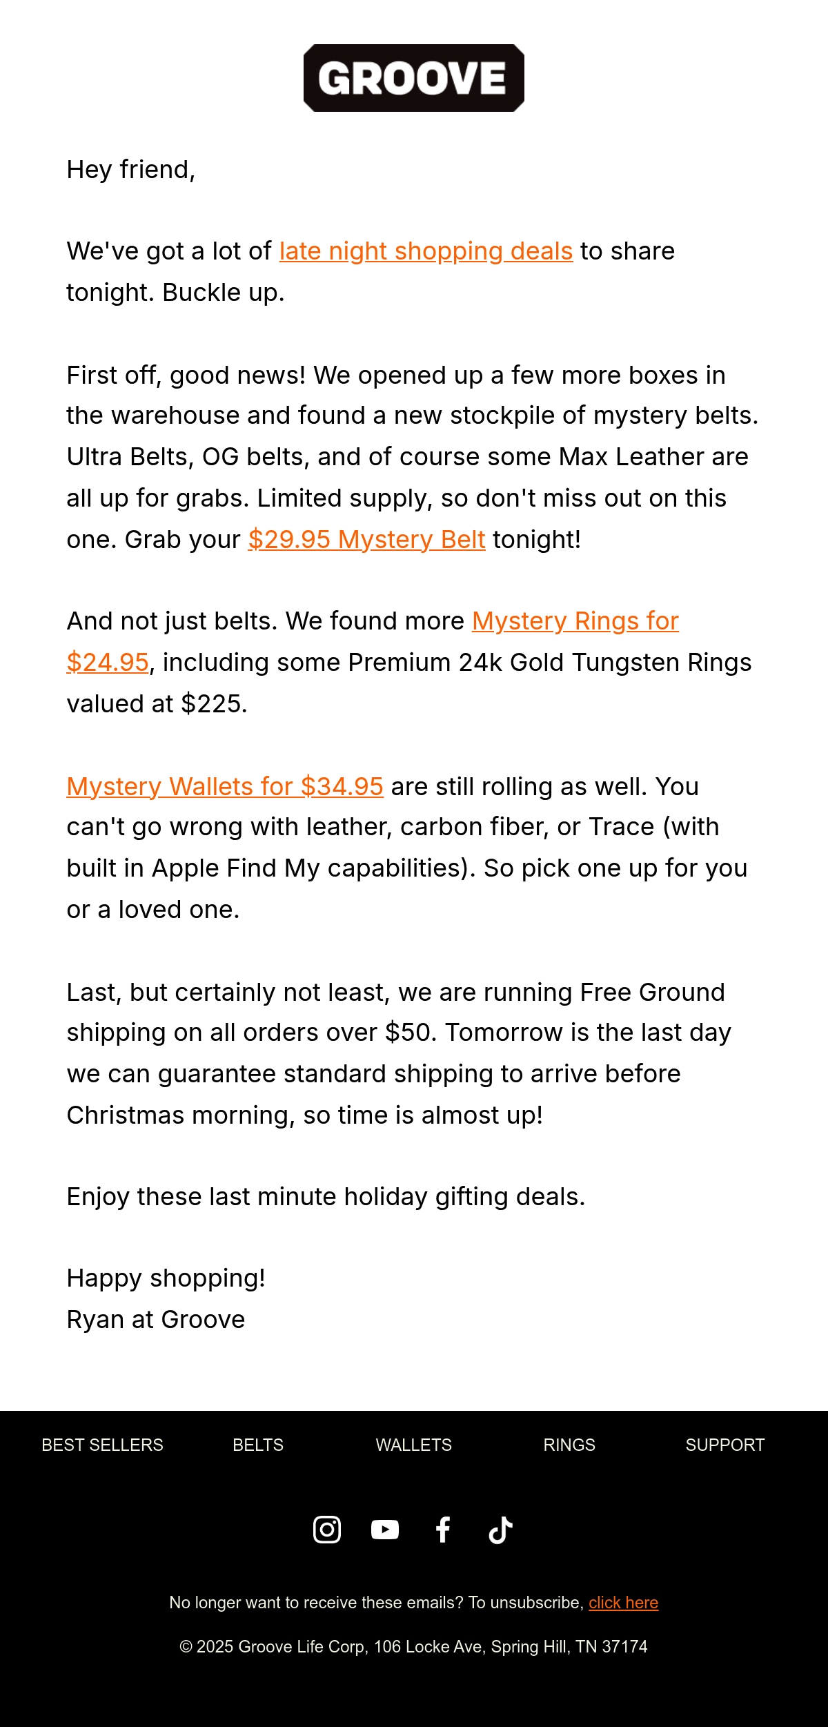Open the TikTok social icon
Image resolution: width=828 pixels, height=1727 pixels.
501,1530
